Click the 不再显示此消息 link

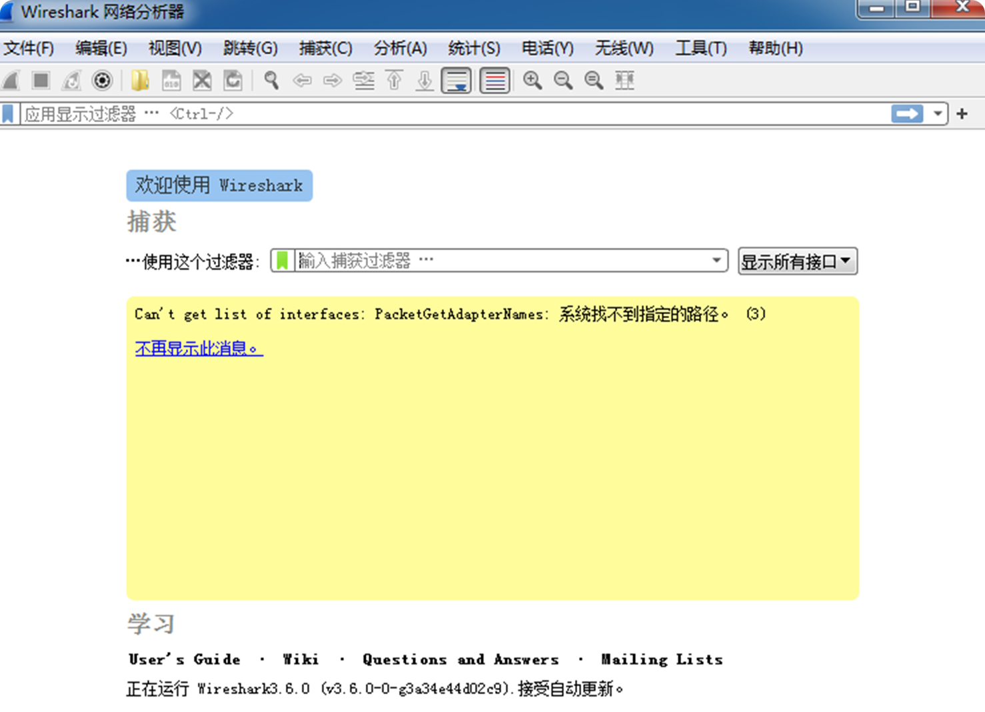pos(199,348)
